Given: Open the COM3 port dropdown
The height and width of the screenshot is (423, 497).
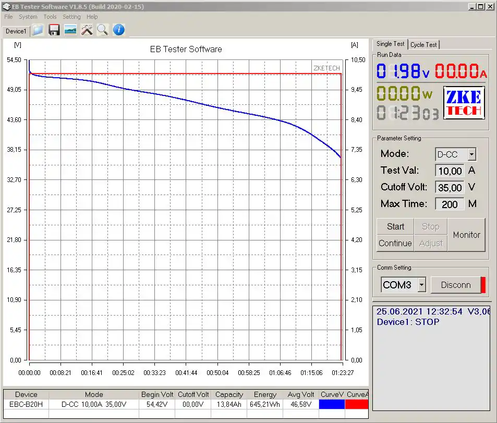Looking at the screenshot, I should 421,285.
